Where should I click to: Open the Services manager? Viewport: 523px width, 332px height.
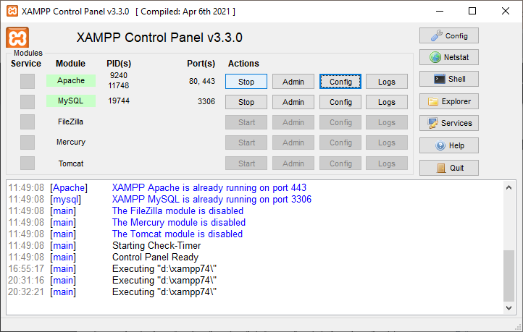point(449,123)
